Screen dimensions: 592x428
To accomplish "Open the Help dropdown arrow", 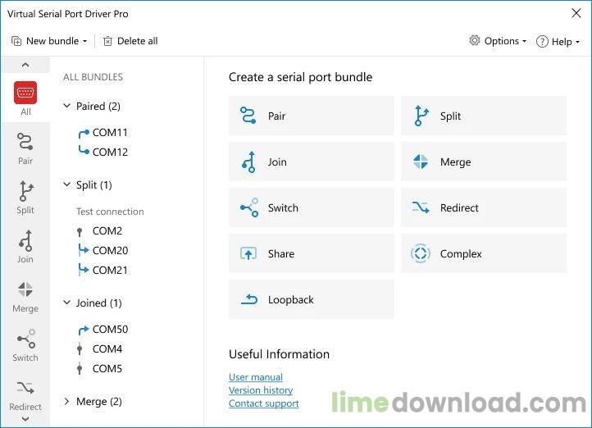I will click(577, 43).
